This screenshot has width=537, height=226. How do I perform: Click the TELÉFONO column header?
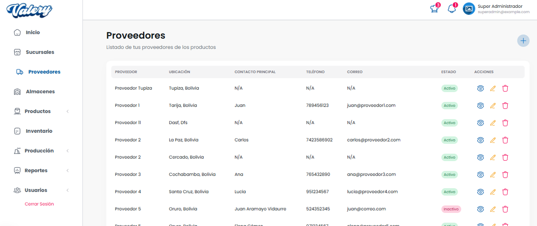[x=315, y=72]
